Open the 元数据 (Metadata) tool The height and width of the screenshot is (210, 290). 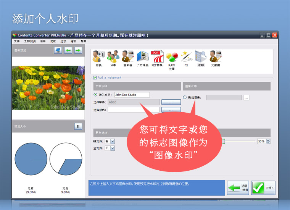(x=216, y=57)
